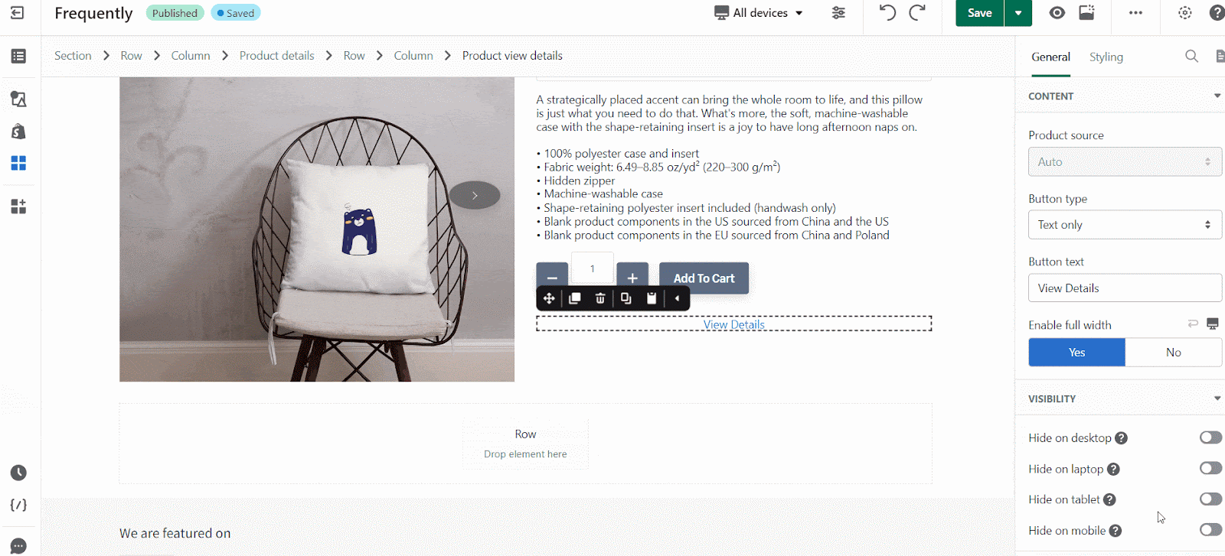Viewport: 1225px width, 556px height.
Task: Open the Button type dropdown
Action: (x=1125, y=225)
